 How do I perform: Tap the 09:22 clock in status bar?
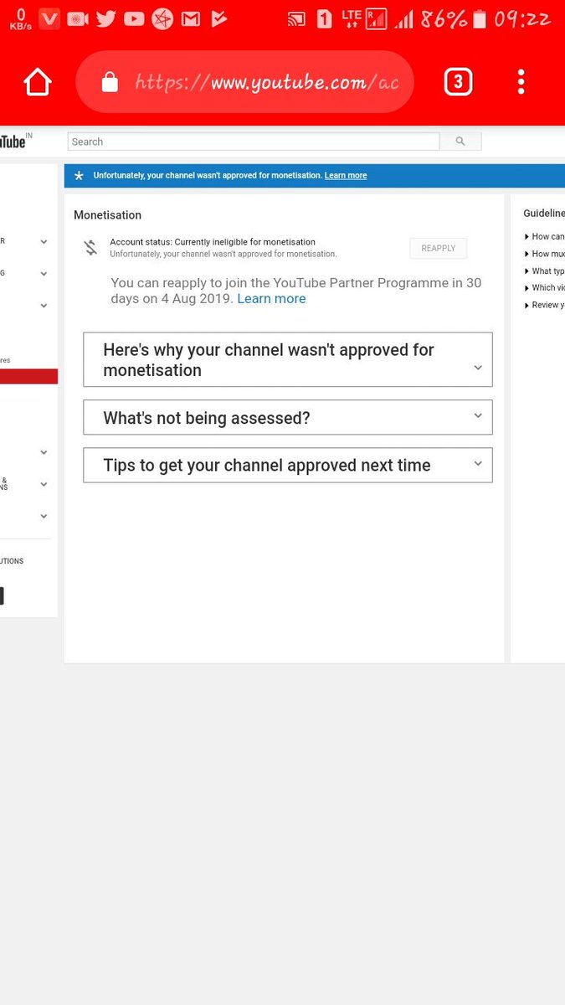coord(521,18)
